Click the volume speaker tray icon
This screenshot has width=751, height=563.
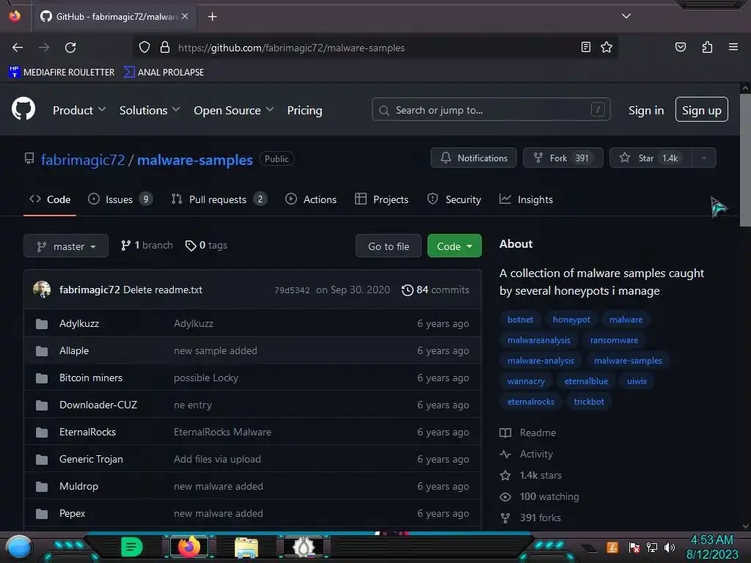[x=670, y=547]
